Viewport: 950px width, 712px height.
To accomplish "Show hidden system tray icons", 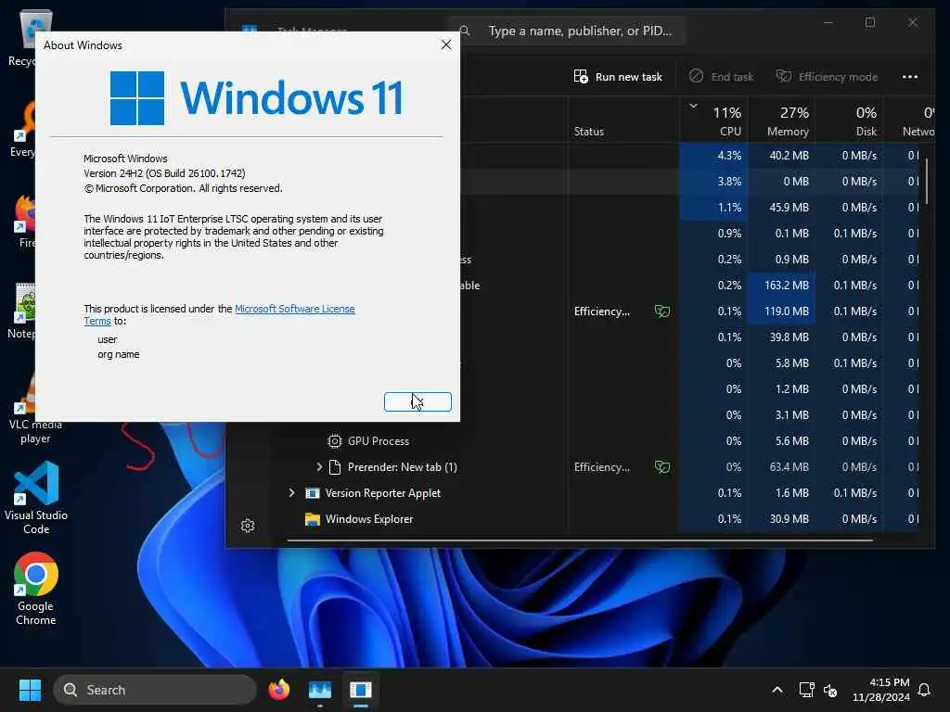I will point(777,690).
